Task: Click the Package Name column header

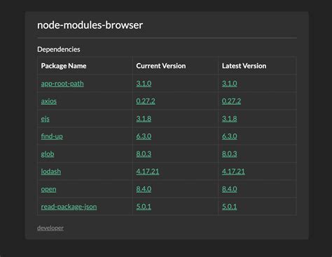Action: tap(64, 66)
